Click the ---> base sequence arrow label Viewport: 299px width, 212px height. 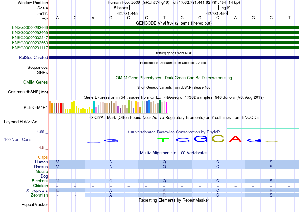44,18
